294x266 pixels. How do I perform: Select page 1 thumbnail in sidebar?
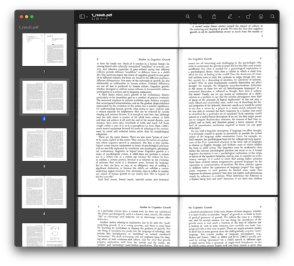pos(44,50)
